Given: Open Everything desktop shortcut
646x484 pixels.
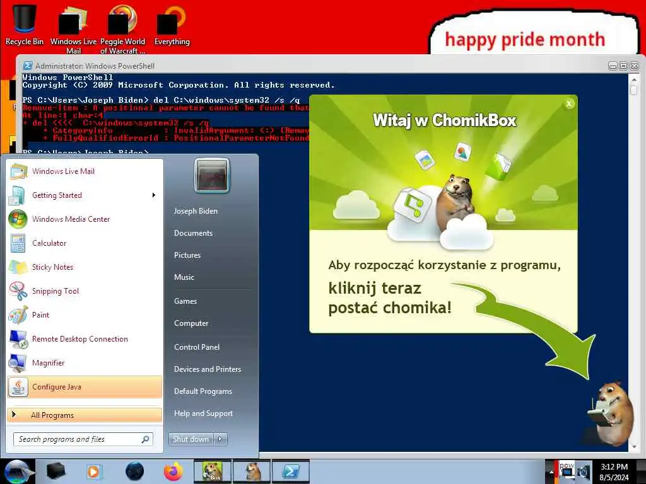Looking at the screenshot, I should pyautogui.click(x=172, y=25).
